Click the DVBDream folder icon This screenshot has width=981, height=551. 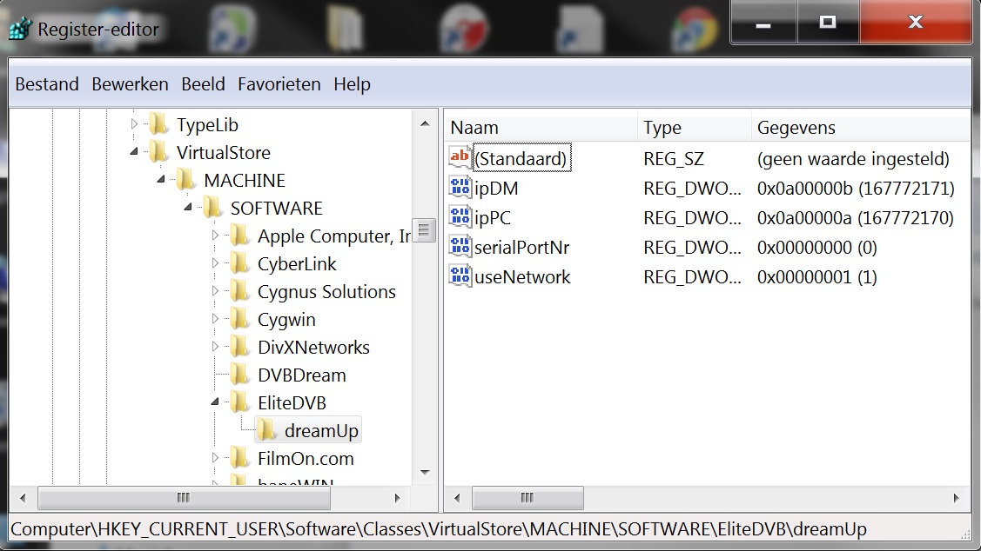240,375
